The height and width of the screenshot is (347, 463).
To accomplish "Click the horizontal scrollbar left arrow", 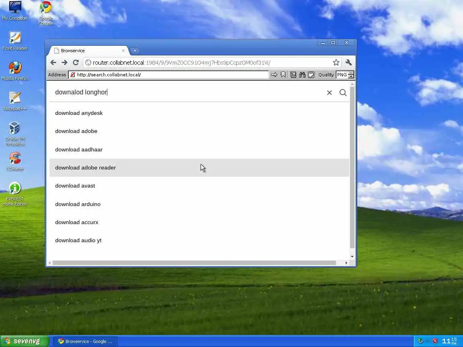I will (49, 263).
